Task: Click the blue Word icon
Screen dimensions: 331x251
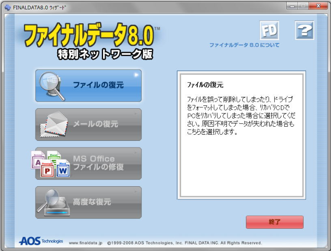Action: pos(63,169)
